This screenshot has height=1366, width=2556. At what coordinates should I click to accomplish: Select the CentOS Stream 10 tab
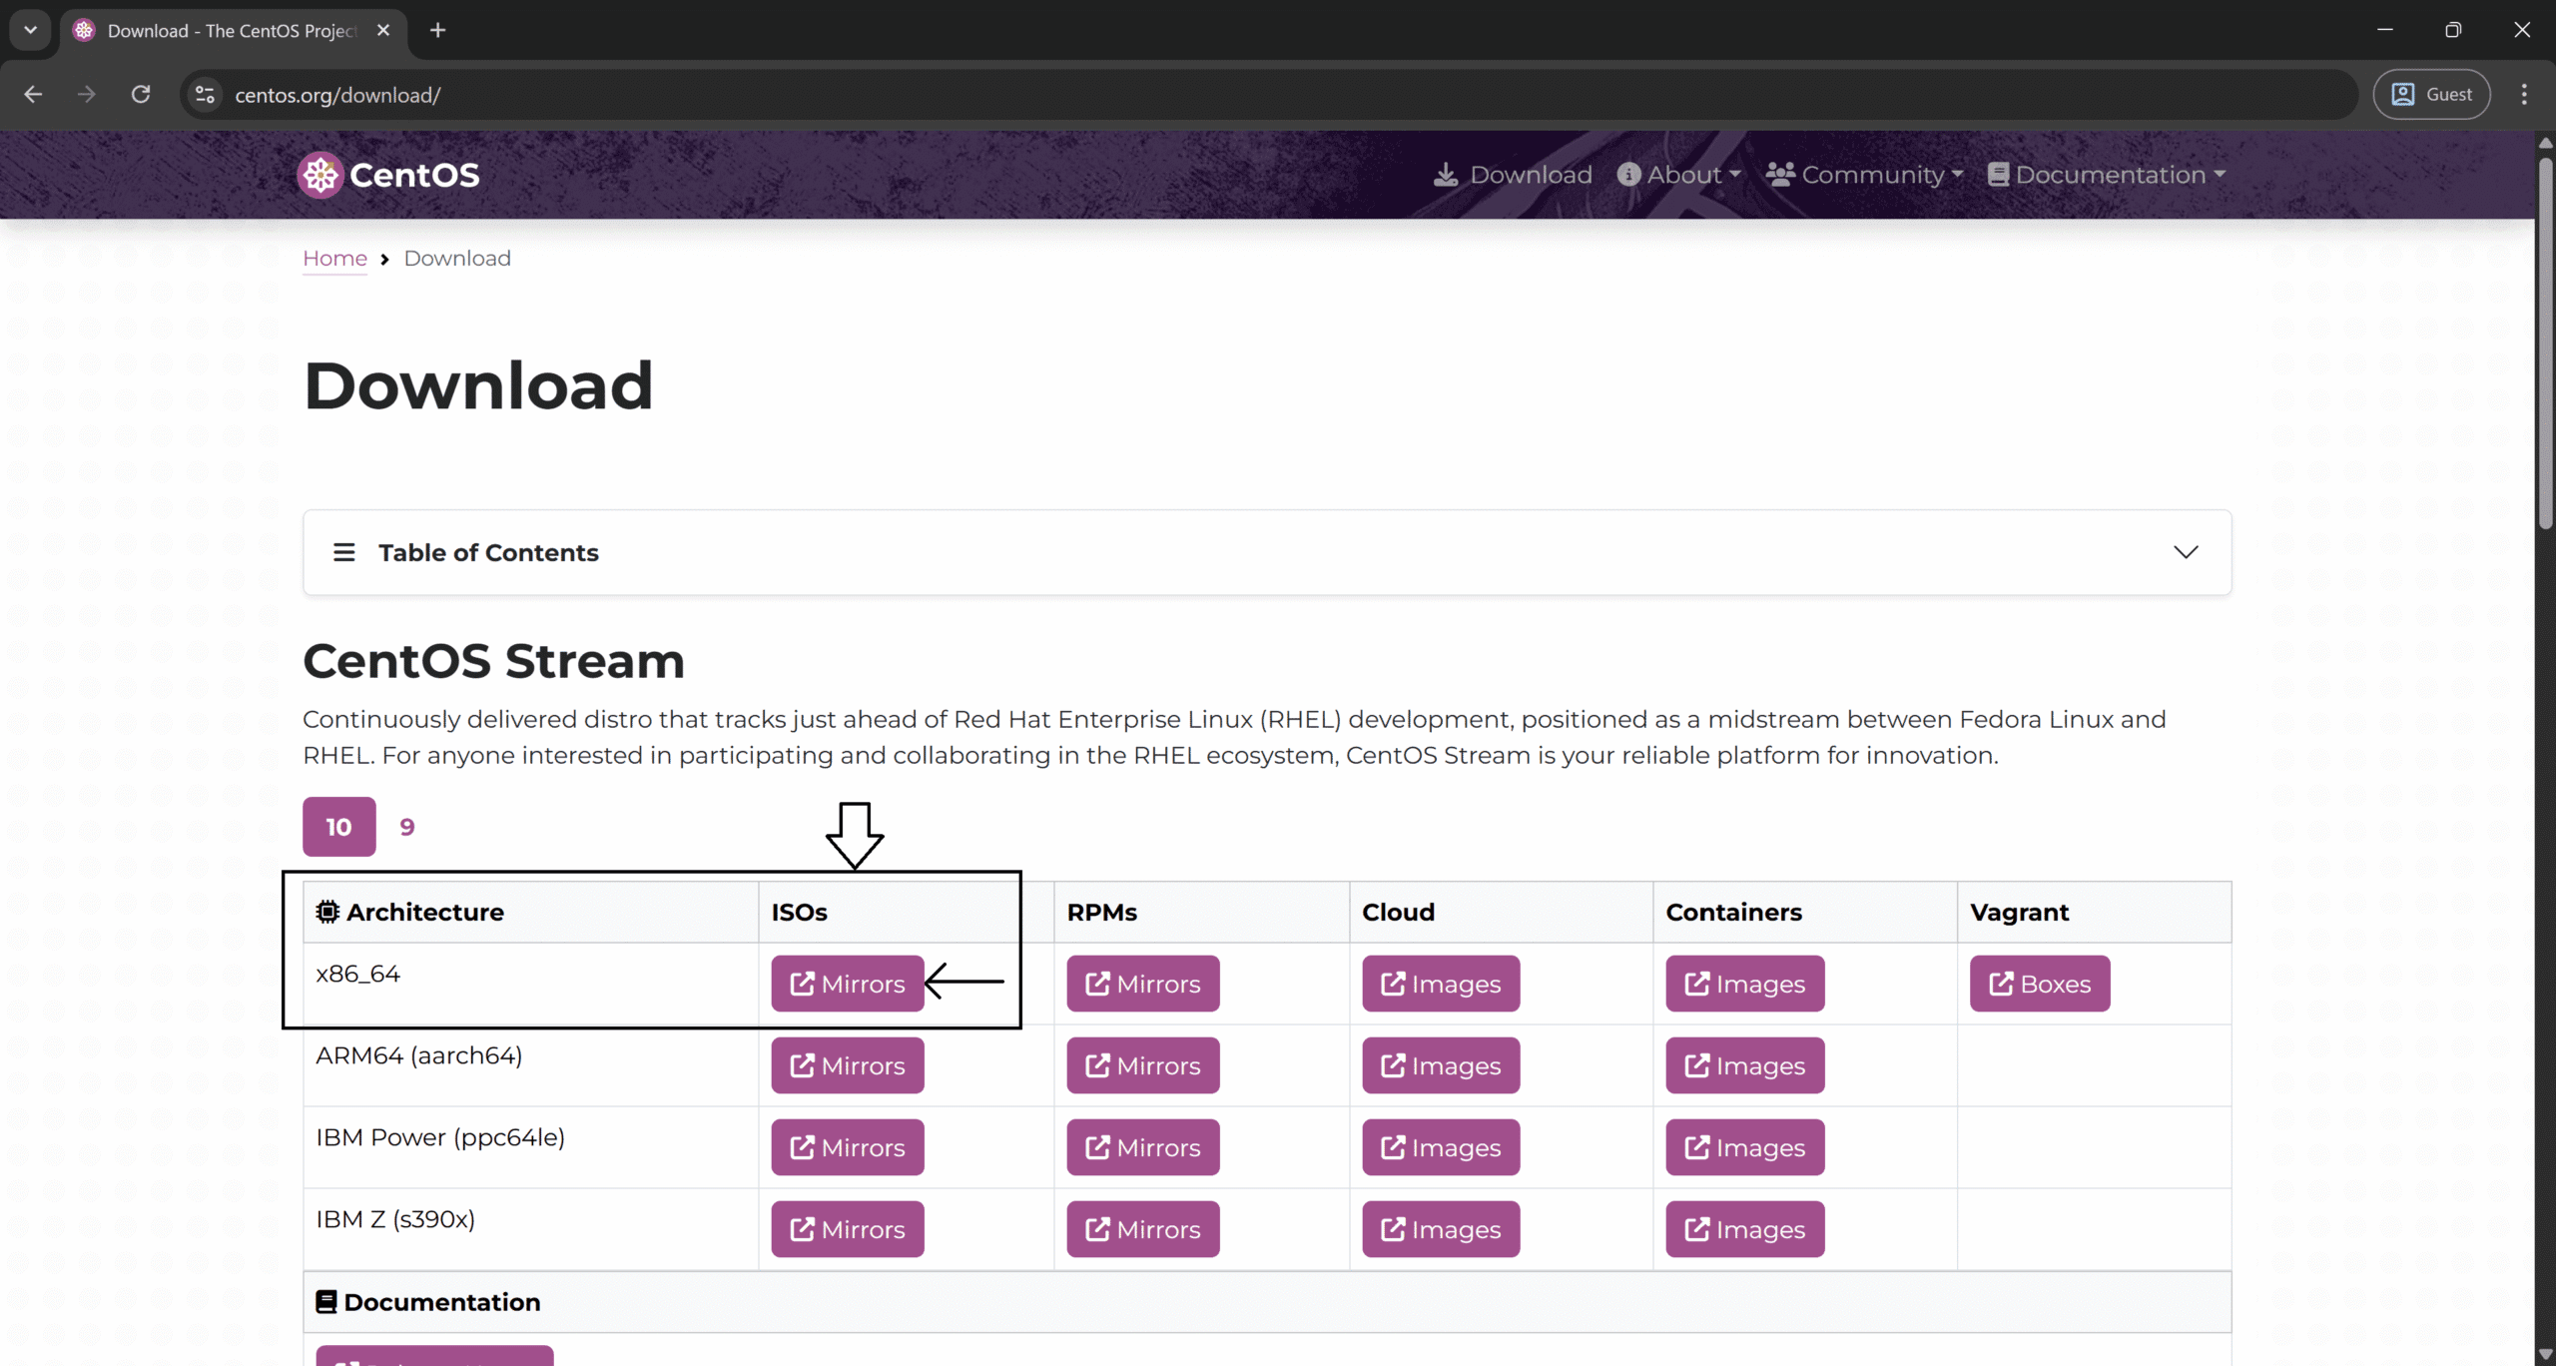pyautogui.click(x=338, y=827)
